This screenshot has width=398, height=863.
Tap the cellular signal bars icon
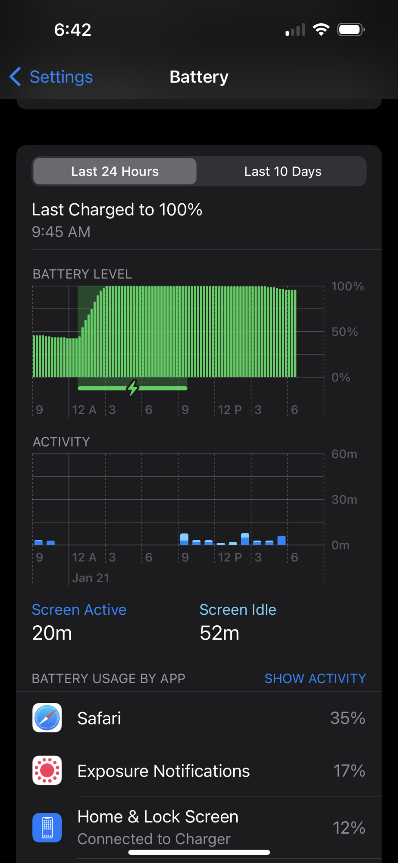click(295, 30)
